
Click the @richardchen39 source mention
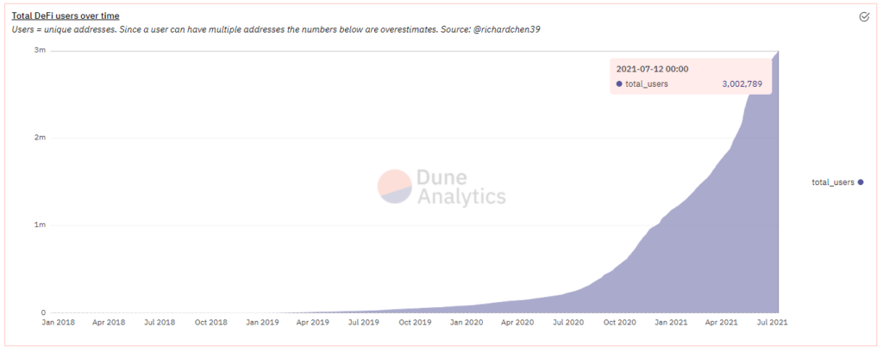504,30
